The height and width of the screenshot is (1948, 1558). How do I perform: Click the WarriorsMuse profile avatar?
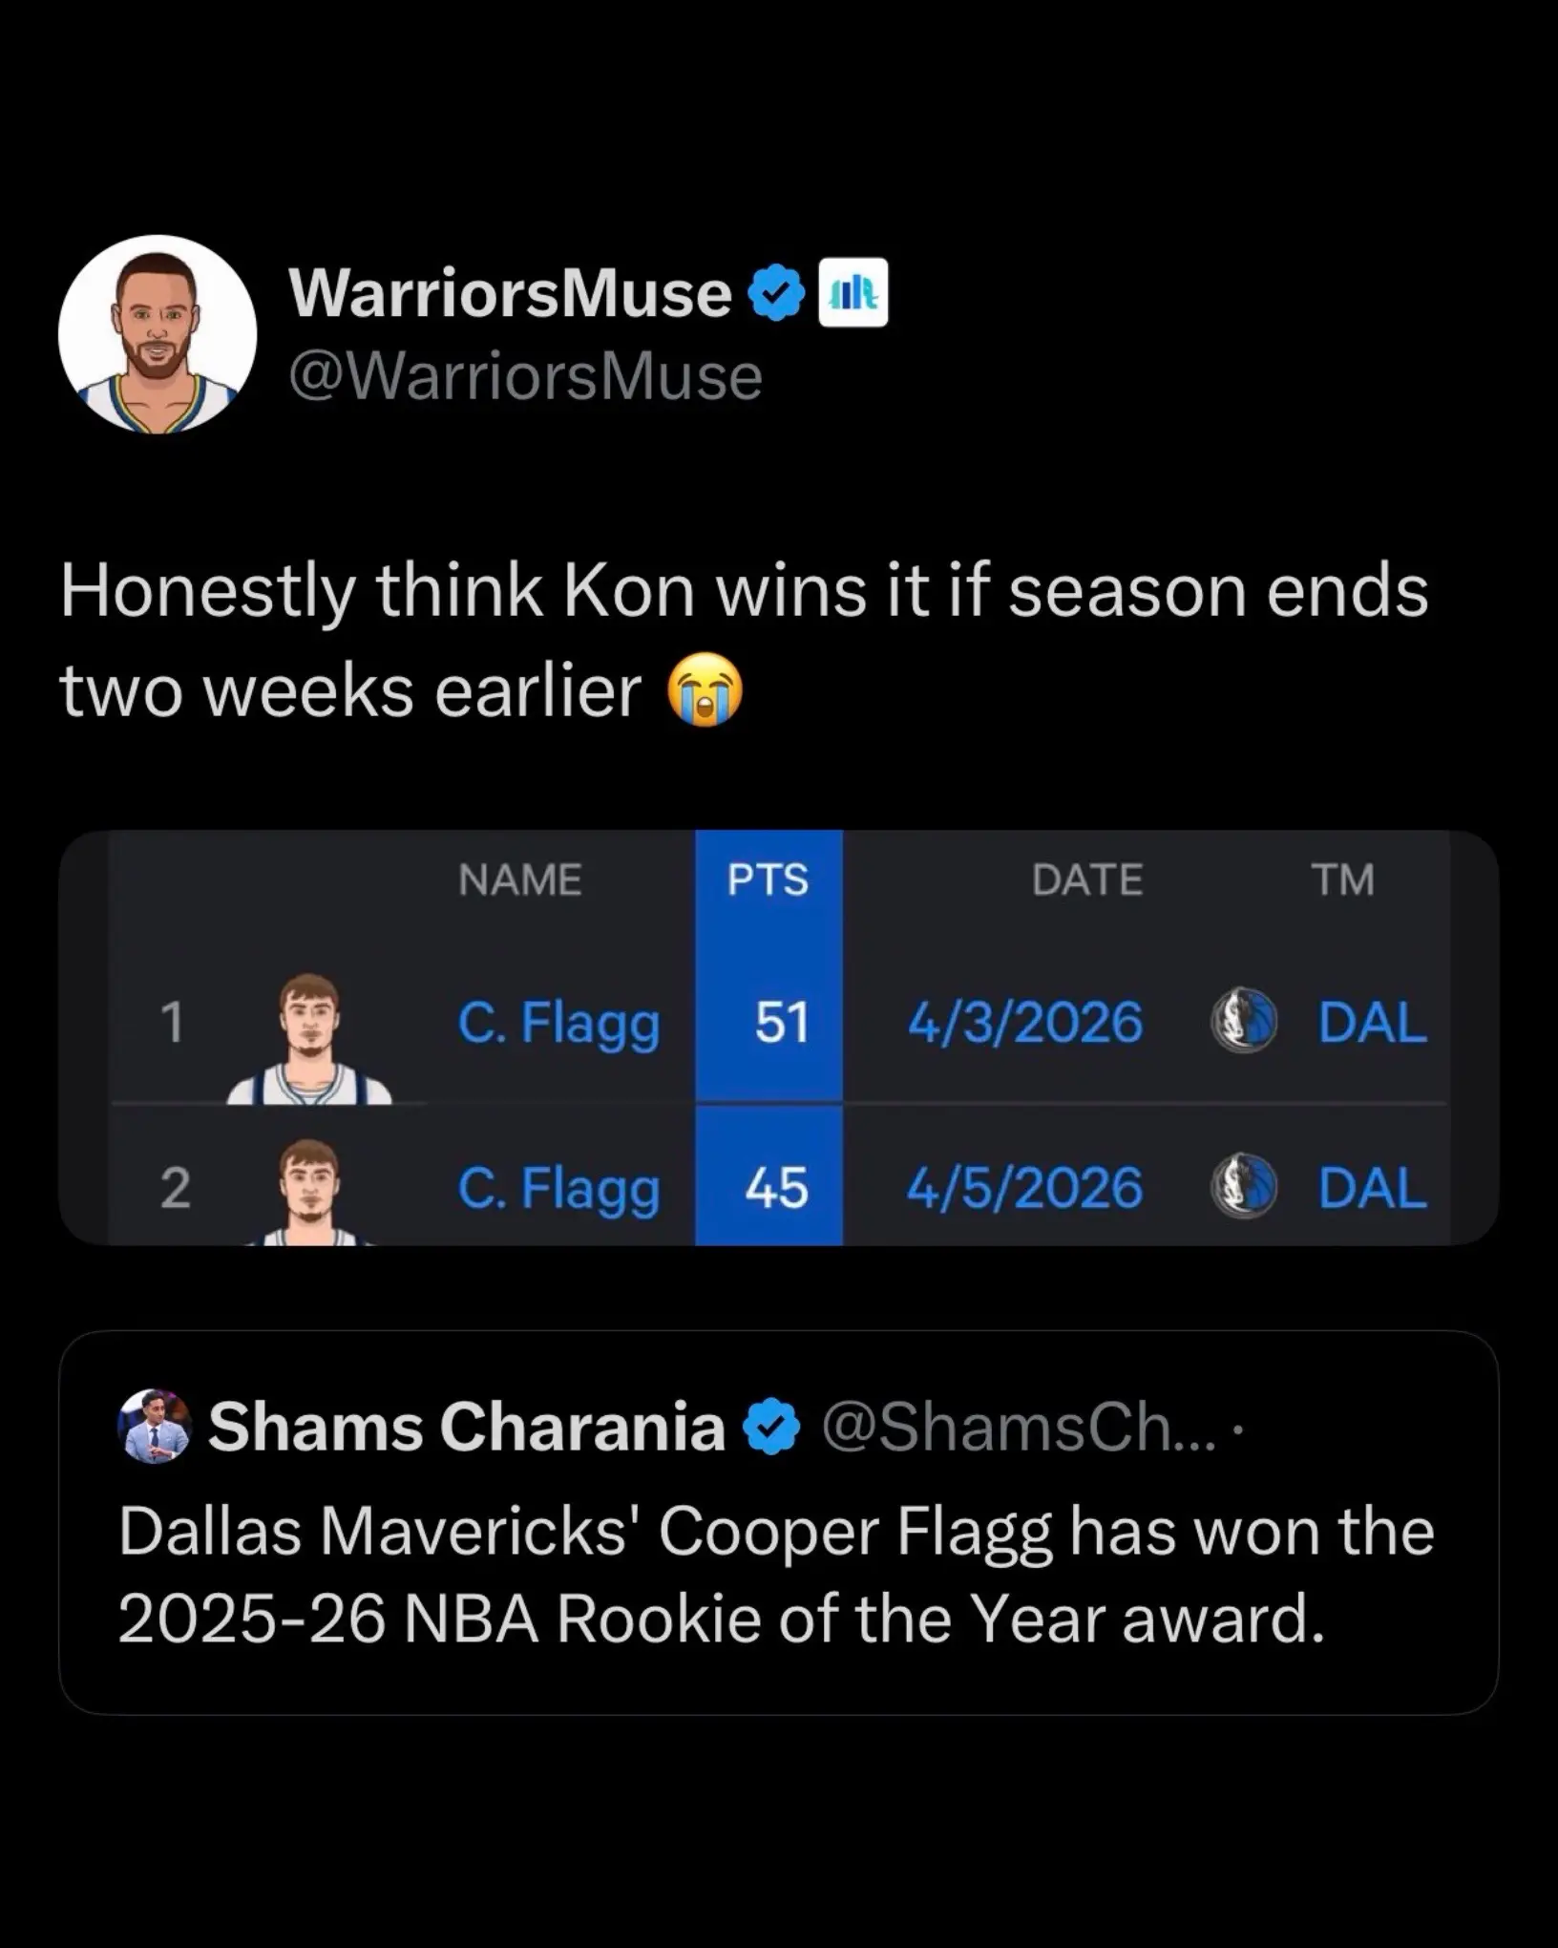coord(158,334)
